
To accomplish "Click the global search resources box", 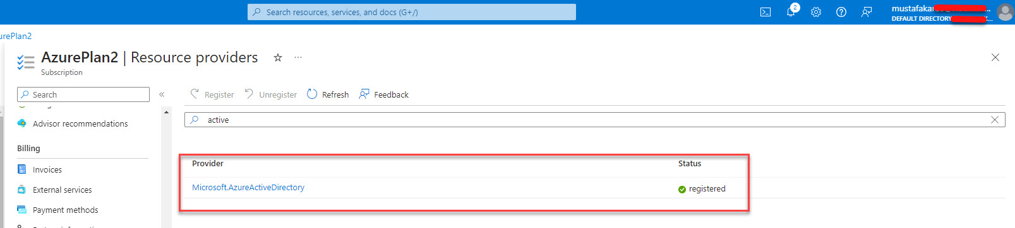I will [x=412, y=12].
